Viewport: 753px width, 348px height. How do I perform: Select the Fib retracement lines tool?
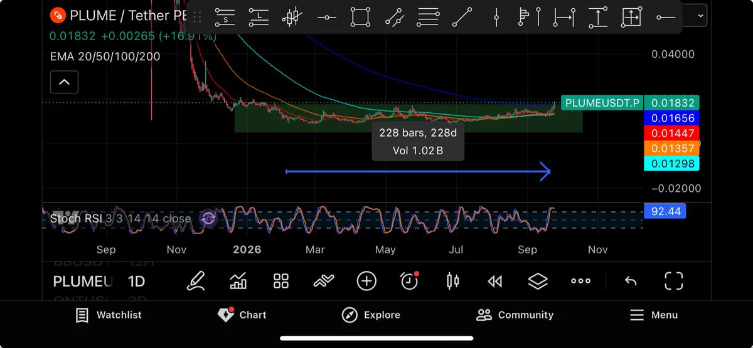tap(428, 18)
